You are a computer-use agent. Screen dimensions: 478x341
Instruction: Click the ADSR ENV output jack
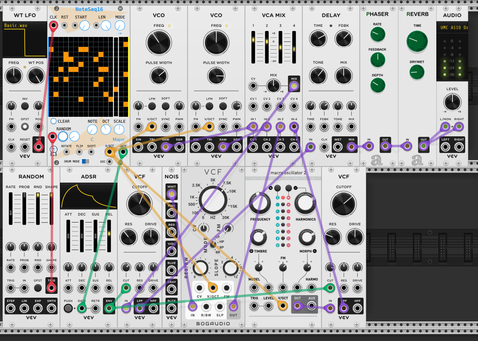tap(109, 308)
